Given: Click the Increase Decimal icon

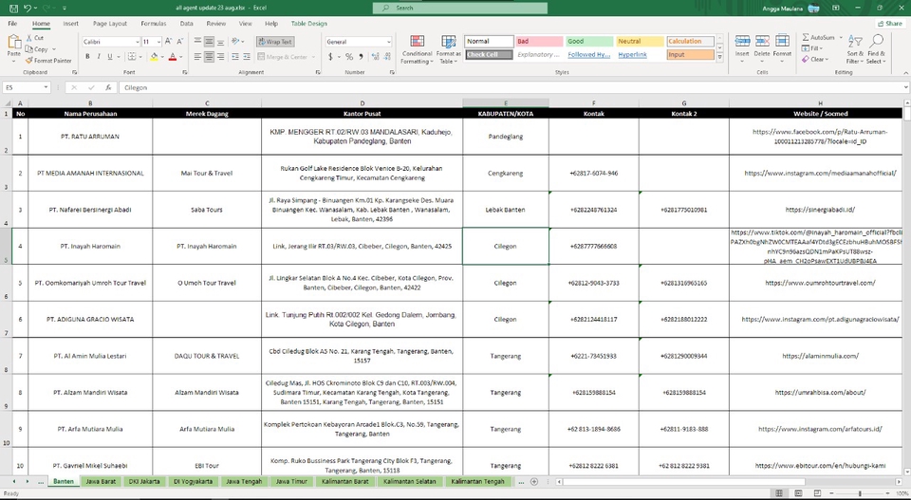Looking at the screenshot, I should click(x=376, y=57).
